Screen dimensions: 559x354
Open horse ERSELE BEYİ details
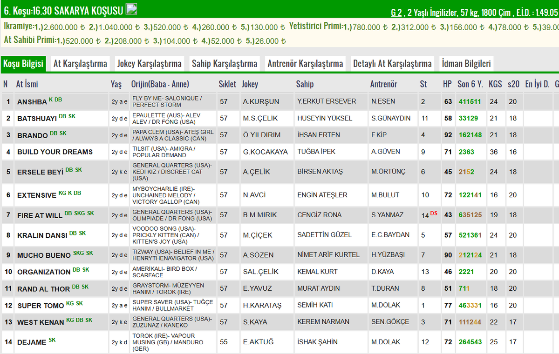(x=40, y=172)
